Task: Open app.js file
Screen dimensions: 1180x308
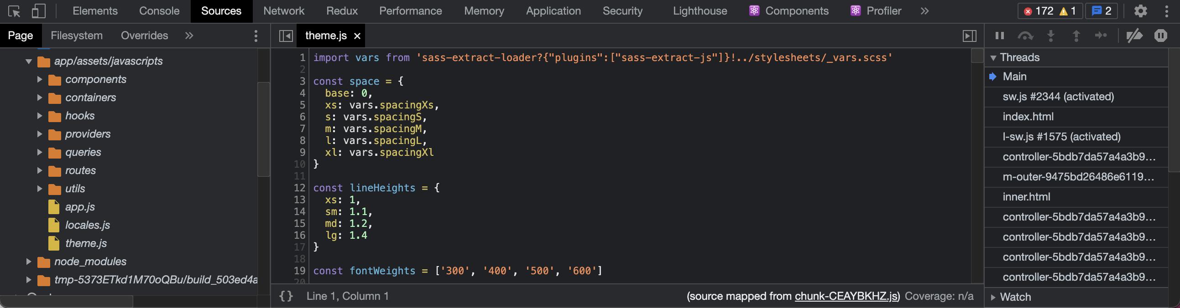Action: coord(80,207)
